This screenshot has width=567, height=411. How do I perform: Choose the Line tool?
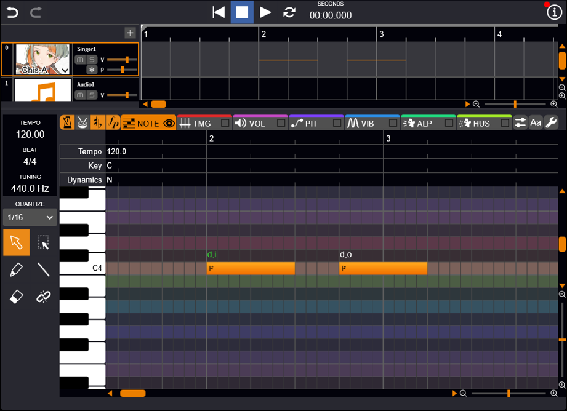coord(43,269)
